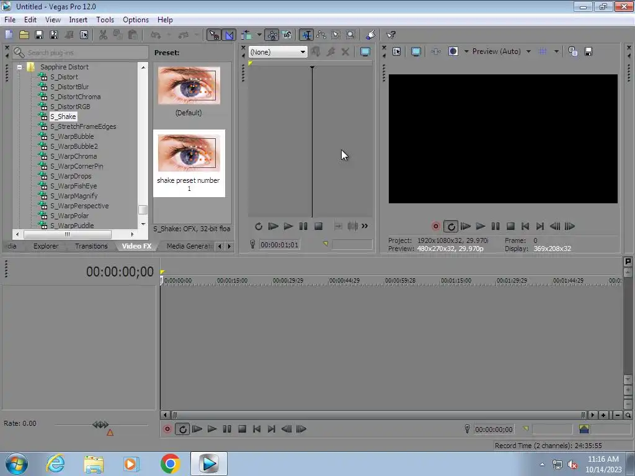
Task: Switch to the Media Generators tab
Action: point(189,246)
